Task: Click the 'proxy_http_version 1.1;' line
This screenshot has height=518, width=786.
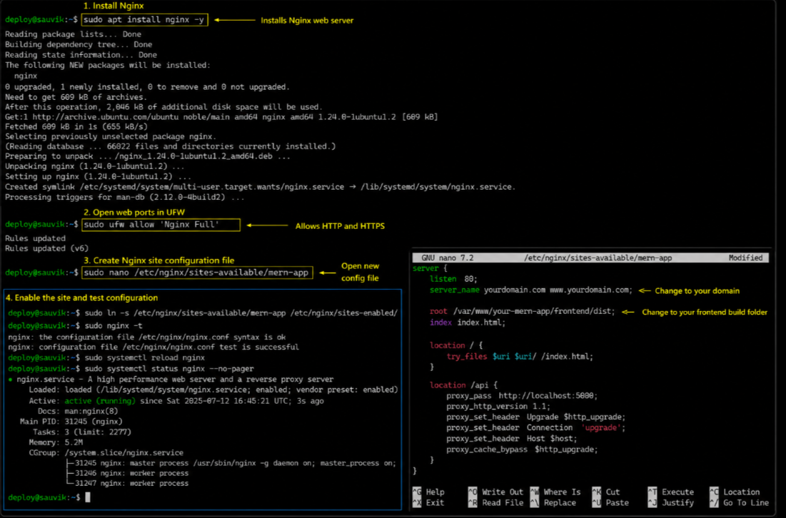Action: [x=498, y=406]
